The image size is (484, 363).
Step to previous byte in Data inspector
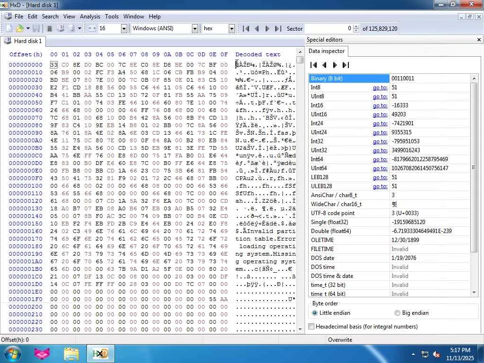(x=324, y=65)
